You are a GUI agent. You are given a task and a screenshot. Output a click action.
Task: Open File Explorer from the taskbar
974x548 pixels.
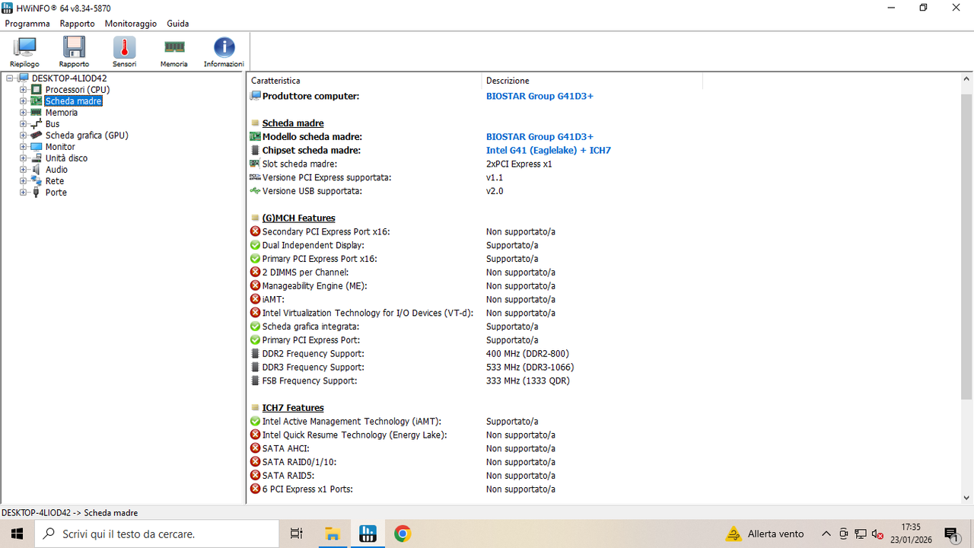click(333, 534)
